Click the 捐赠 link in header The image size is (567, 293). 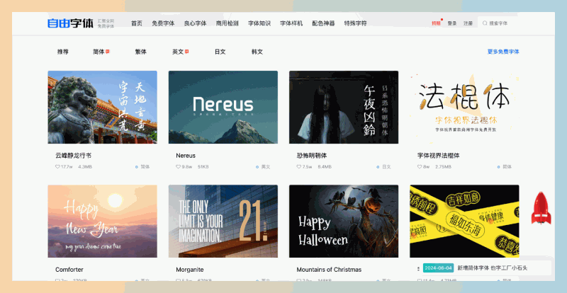click(x=436, y=23)
